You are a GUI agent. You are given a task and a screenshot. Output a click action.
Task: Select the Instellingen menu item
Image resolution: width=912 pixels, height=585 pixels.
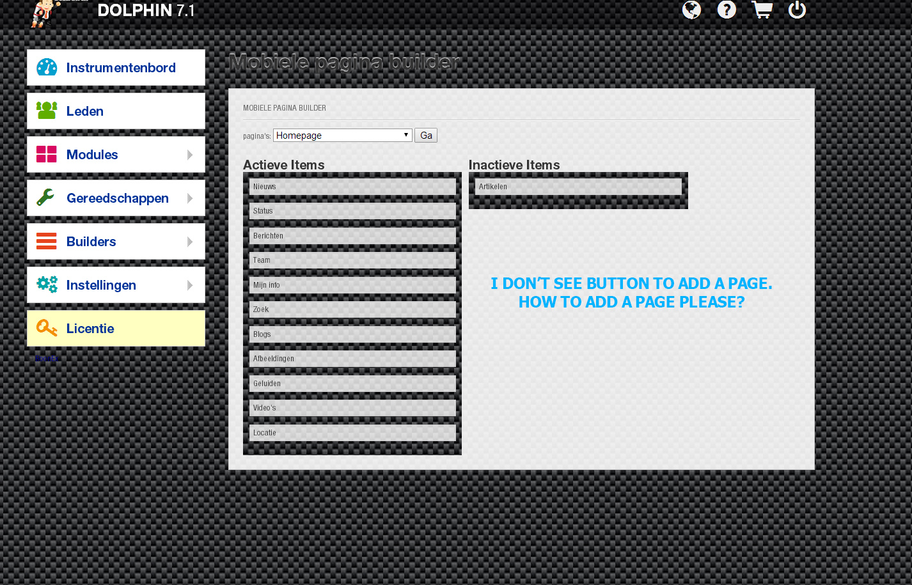click(x=116, y=285)
